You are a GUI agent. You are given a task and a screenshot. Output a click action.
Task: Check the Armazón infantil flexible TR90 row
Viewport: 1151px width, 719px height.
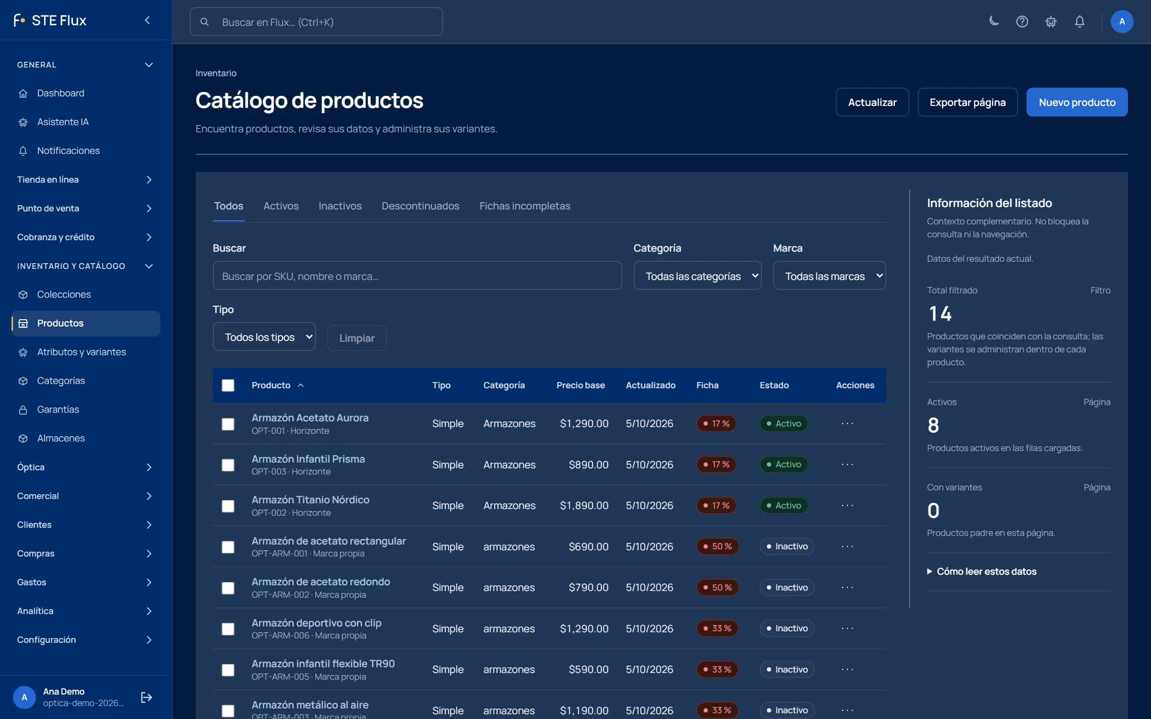coord(228,670)
